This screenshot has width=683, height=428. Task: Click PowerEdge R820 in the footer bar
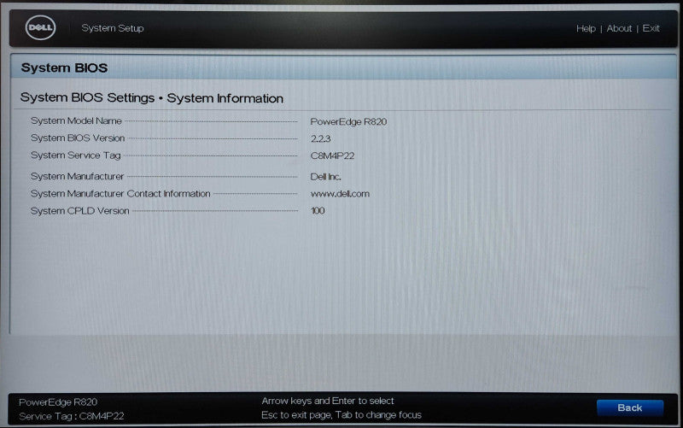click(x=58, y=402)
